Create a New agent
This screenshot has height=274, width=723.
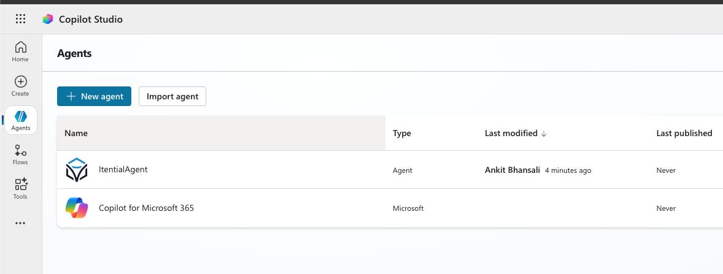[94, 96]
